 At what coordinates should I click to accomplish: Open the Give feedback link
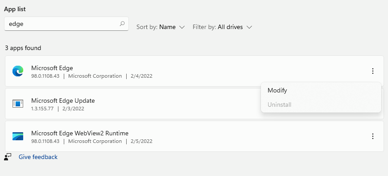pos(38,157)
